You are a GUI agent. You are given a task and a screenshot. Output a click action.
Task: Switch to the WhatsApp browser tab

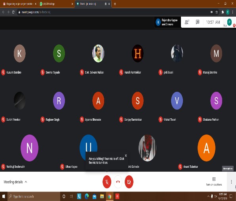[x=56, y=4]
